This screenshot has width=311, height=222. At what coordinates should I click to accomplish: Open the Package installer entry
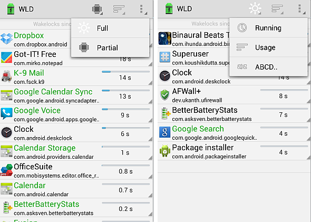click(x=235, y=151)
